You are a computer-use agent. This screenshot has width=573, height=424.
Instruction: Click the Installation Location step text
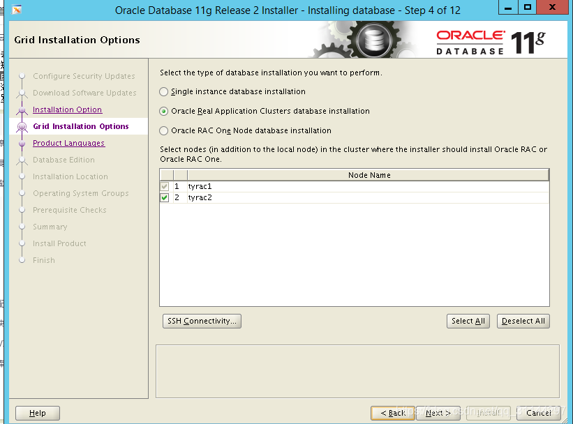point(70,176)
